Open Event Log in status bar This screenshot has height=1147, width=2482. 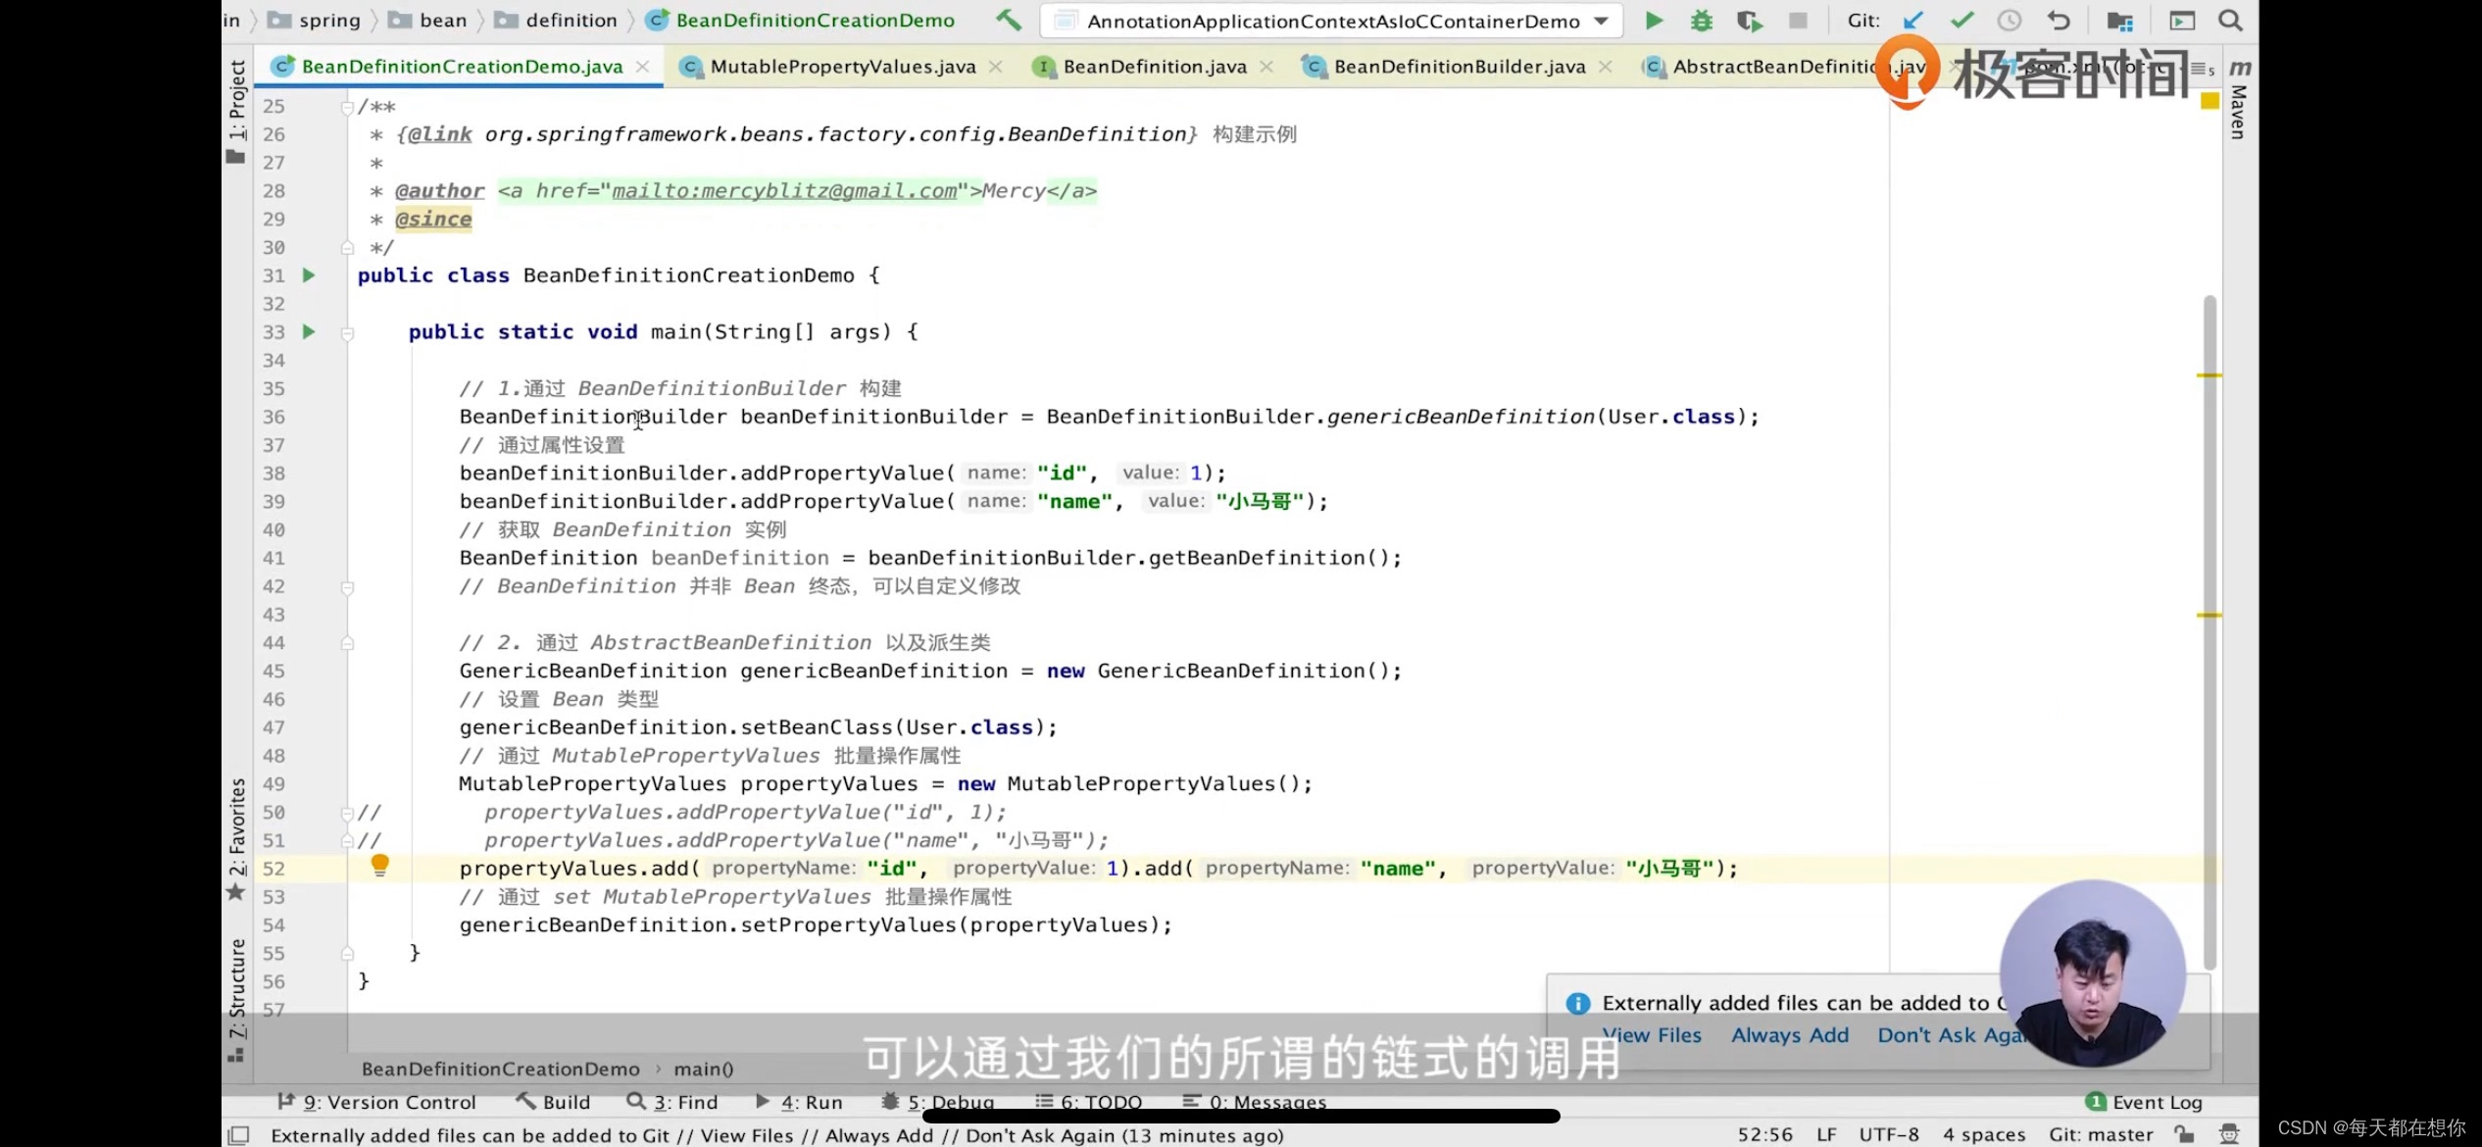point(2145,1102)
